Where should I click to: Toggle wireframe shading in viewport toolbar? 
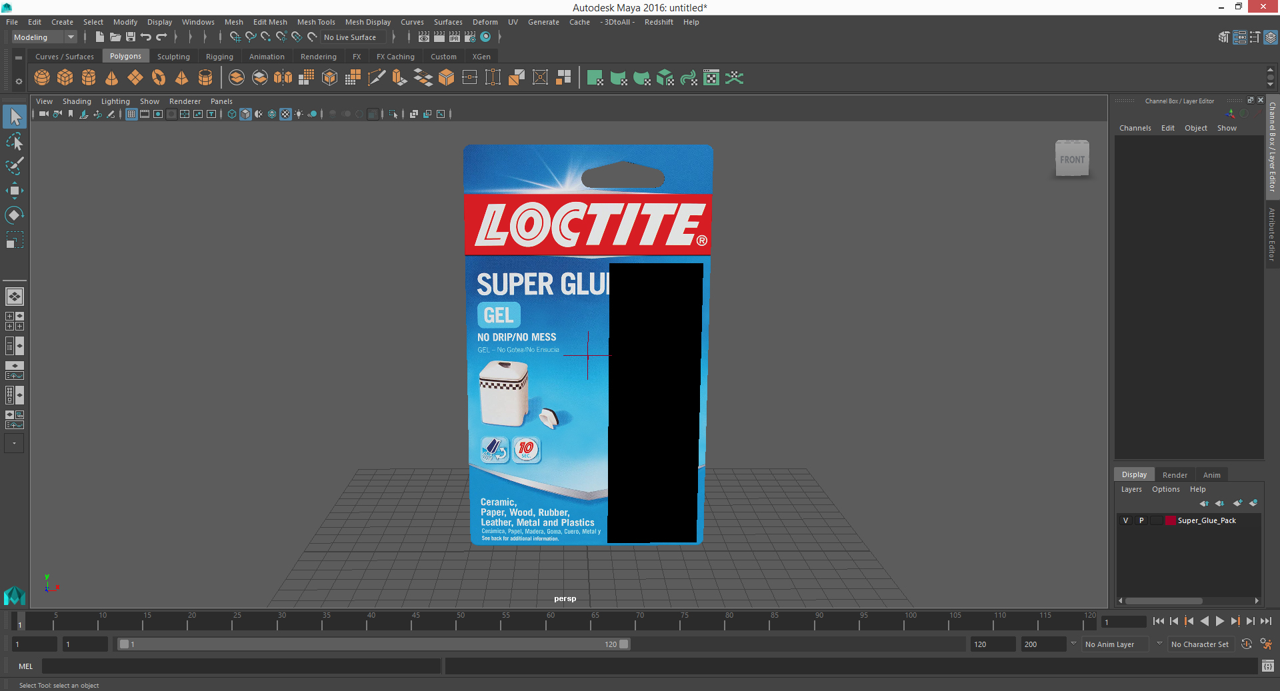[232, 114]
